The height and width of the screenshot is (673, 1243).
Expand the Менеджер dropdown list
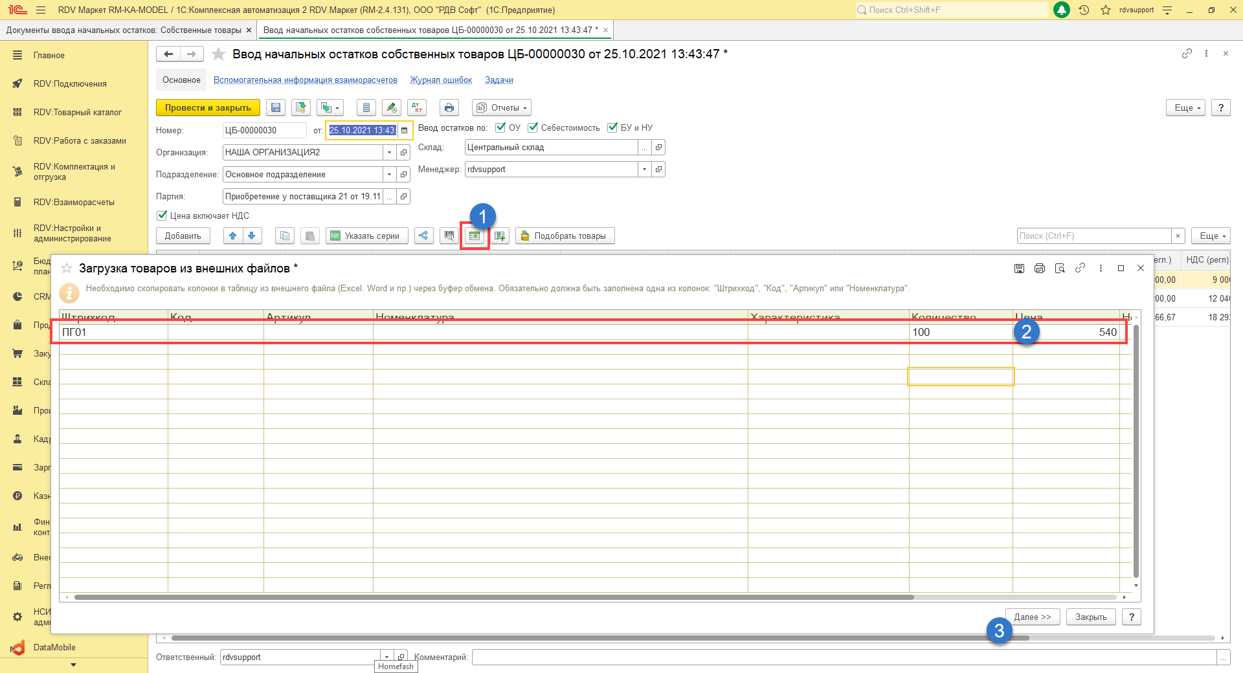pos(644,170)
